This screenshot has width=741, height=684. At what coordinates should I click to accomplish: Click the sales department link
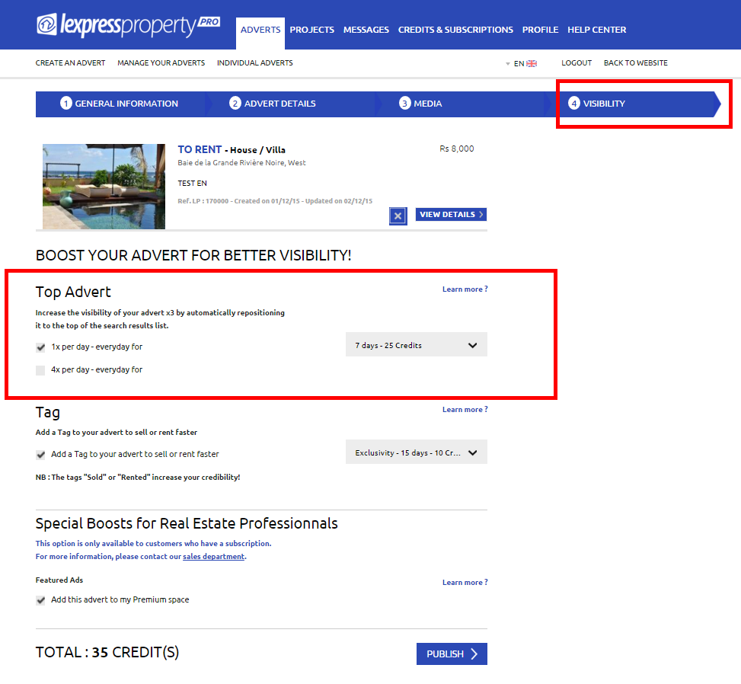pyautogui.click(x=213, y=556)
